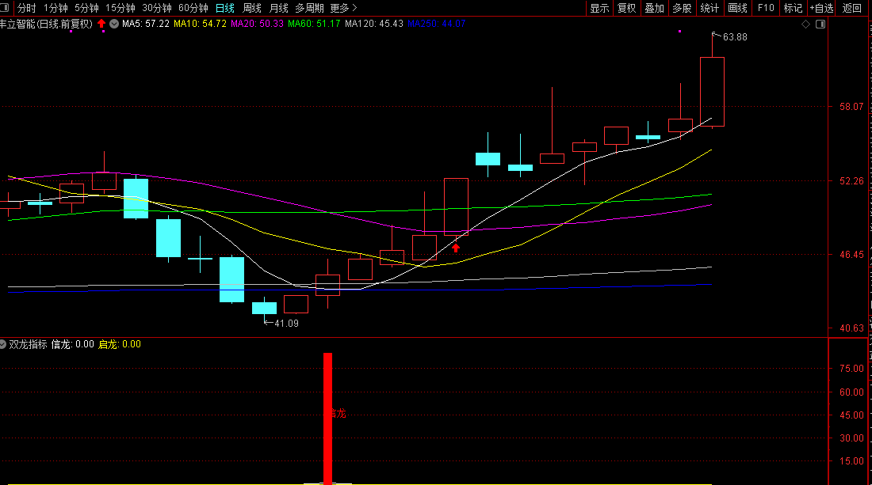Click the red buy arrow under candle
Viewport: 872px width, 485px height.
click(x=456, y=248)
